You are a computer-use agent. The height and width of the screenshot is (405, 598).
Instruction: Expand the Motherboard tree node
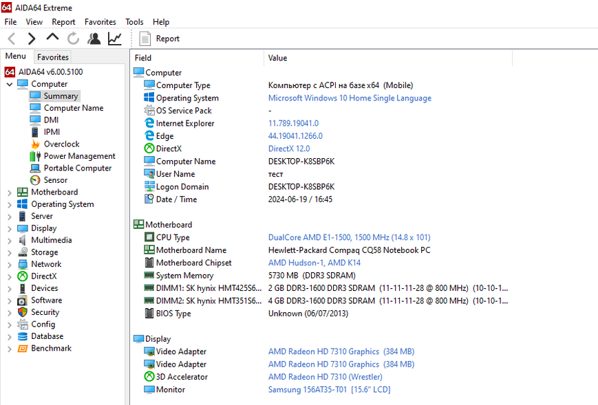click(10, 193)
